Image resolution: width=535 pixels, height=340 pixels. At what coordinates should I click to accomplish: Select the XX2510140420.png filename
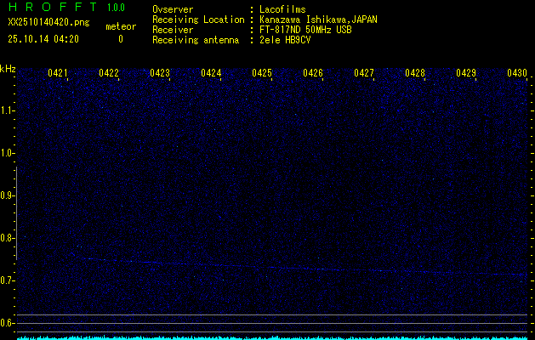click(48, 22)
